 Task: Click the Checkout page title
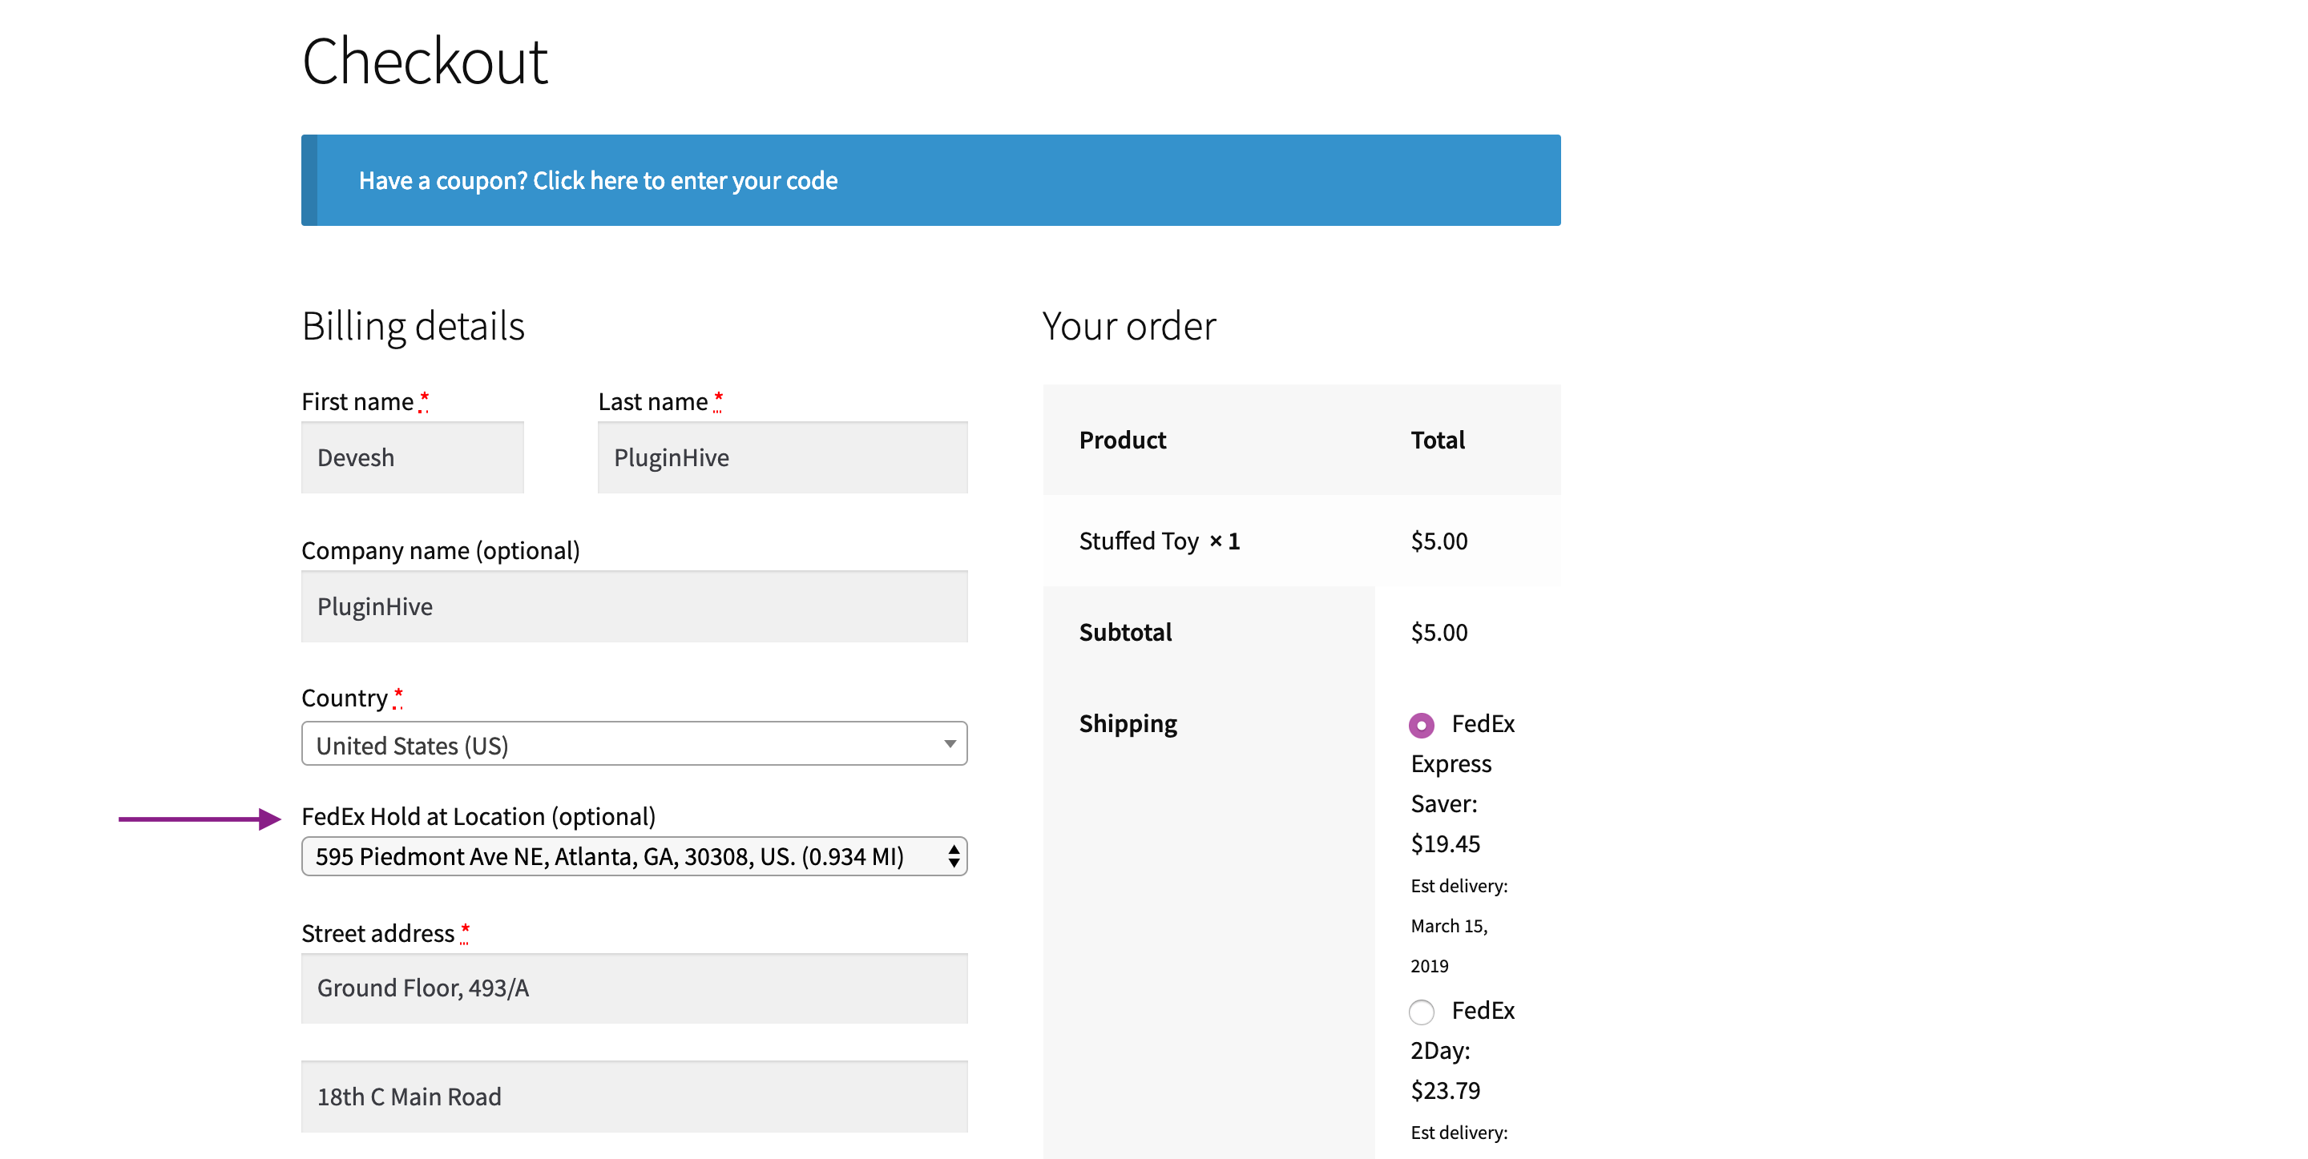pos(425,62)
